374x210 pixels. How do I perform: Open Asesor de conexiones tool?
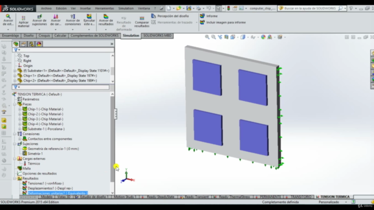point(72,20)
